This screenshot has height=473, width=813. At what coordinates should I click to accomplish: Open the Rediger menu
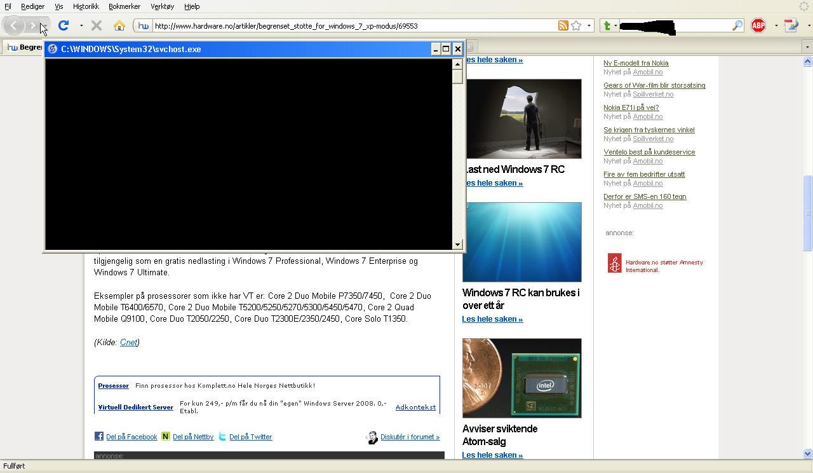point(32,6)
